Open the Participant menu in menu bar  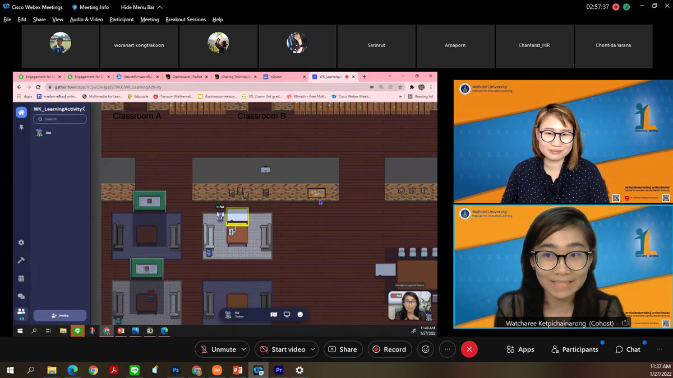pyautogui.click(x=122, y=20)
